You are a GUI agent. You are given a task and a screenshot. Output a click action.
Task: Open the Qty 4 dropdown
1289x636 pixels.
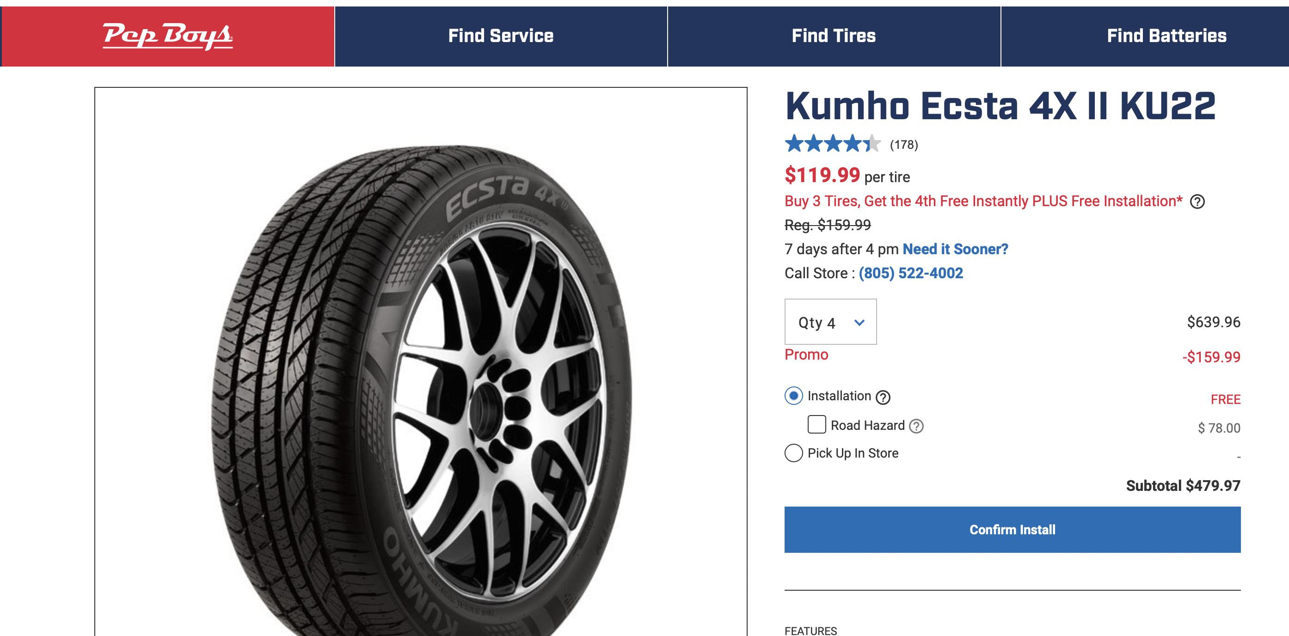click(x=830, y=322)
